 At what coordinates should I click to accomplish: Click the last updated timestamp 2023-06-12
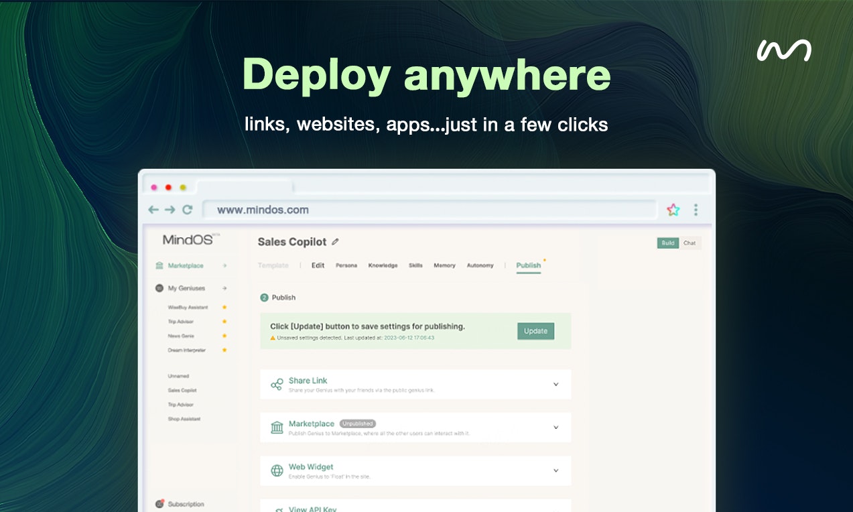pyautogui.click(x=409, y=338)
